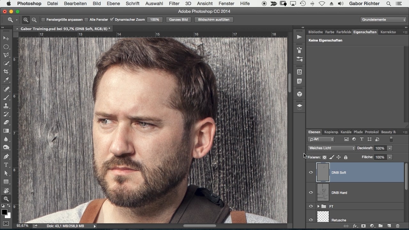This screenshot has width=409, height=230.
Task: Select the Clone Stamp tool
Action: click(6, 106)
